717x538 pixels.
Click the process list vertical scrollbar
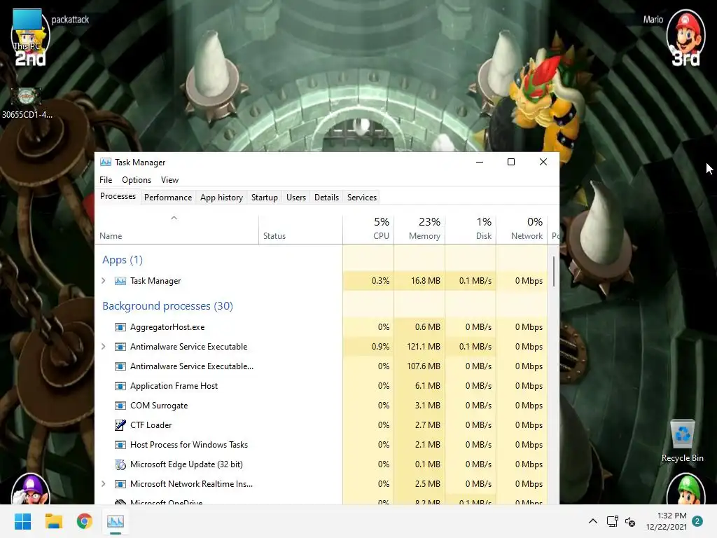pyautogui.click(x=554, y=272)
